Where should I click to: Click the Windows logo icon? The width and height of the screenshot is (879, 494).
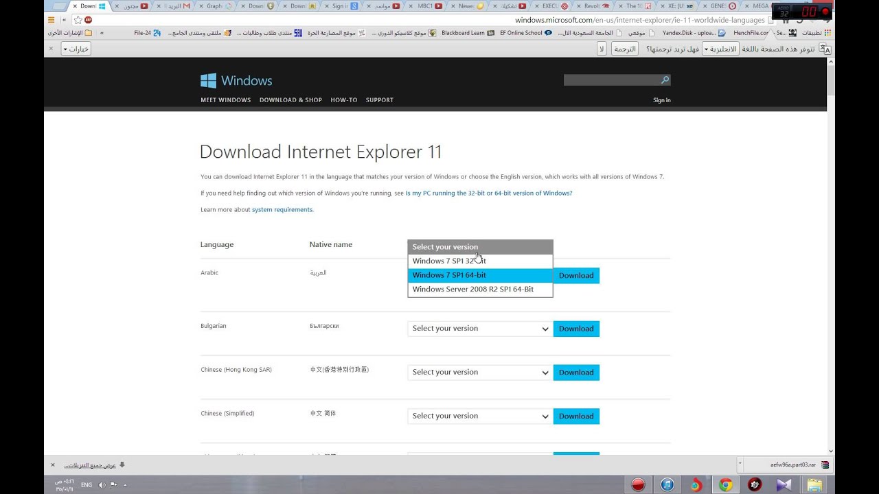coord(208,80)
